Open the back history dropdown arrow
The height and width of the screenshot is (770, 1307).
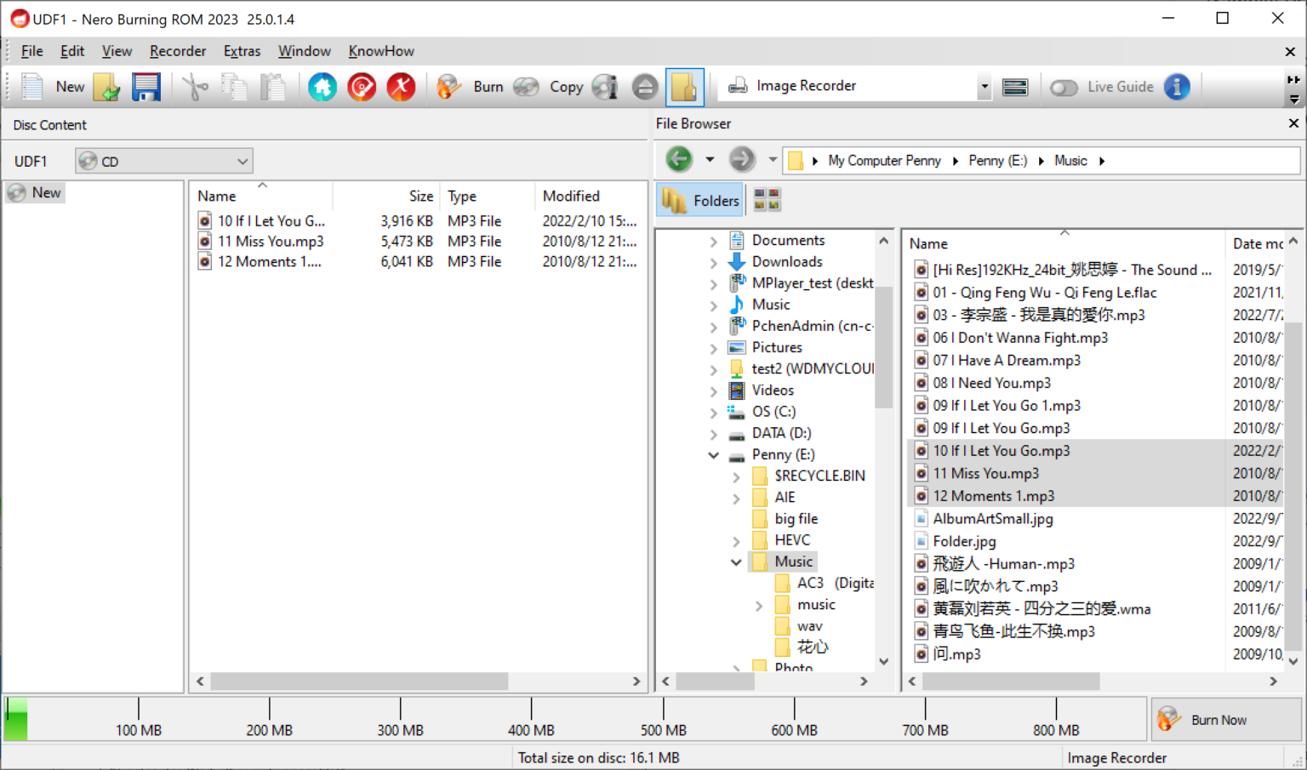pos(710,159)
